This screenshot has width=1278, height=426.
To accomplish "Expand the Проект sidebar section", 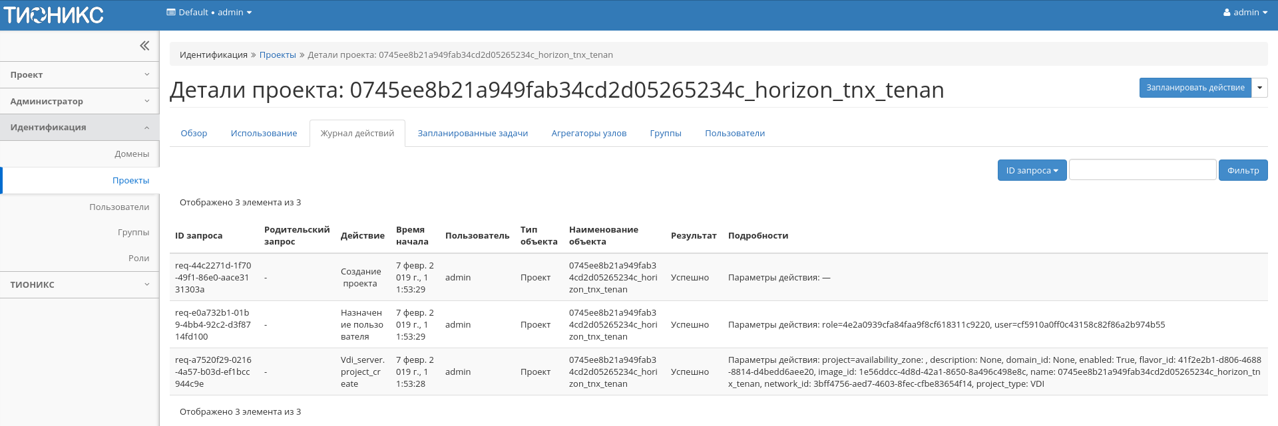I will tap(79, 75).
